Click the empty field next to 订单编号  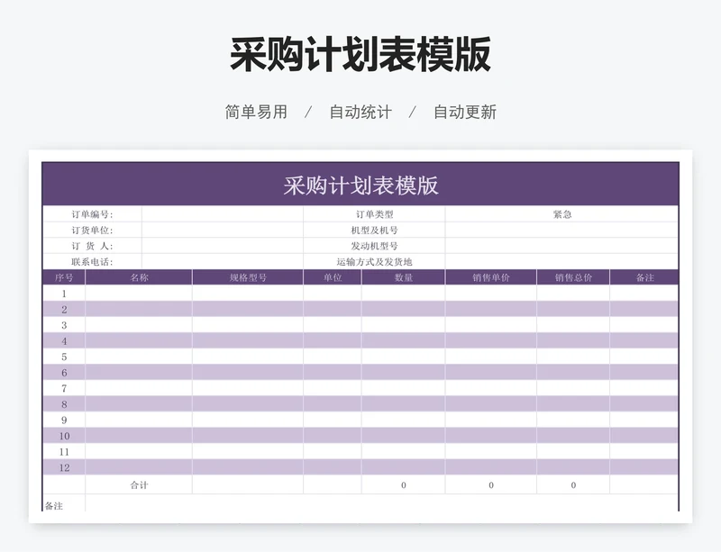[223, 214]
